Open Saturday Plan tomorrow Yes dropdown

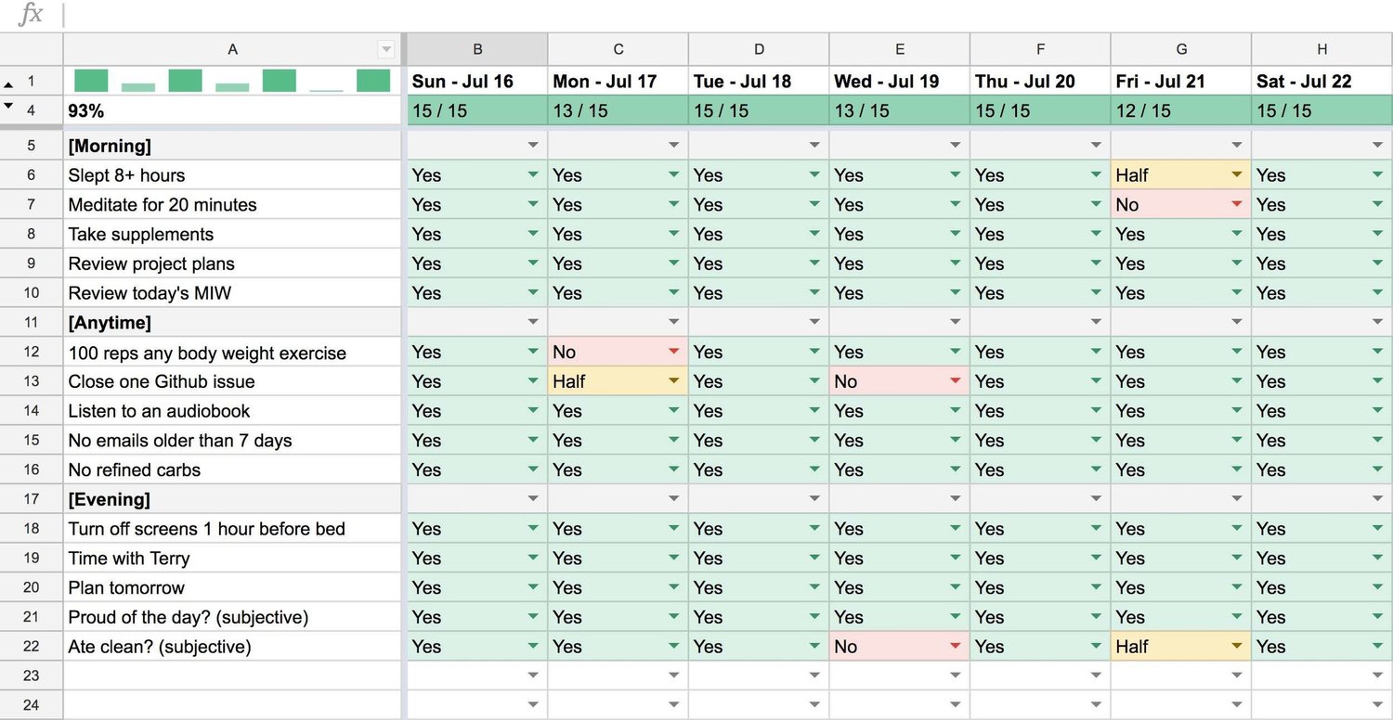click(1377, 587)
